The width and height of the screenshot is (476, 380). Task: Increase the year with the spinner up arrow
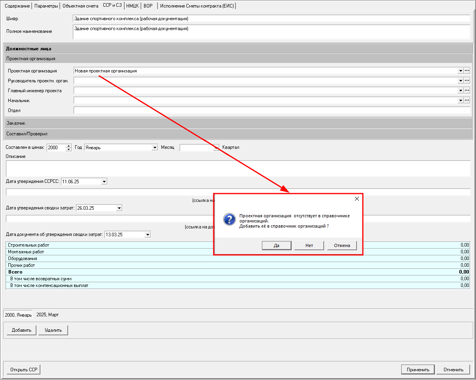68,146
